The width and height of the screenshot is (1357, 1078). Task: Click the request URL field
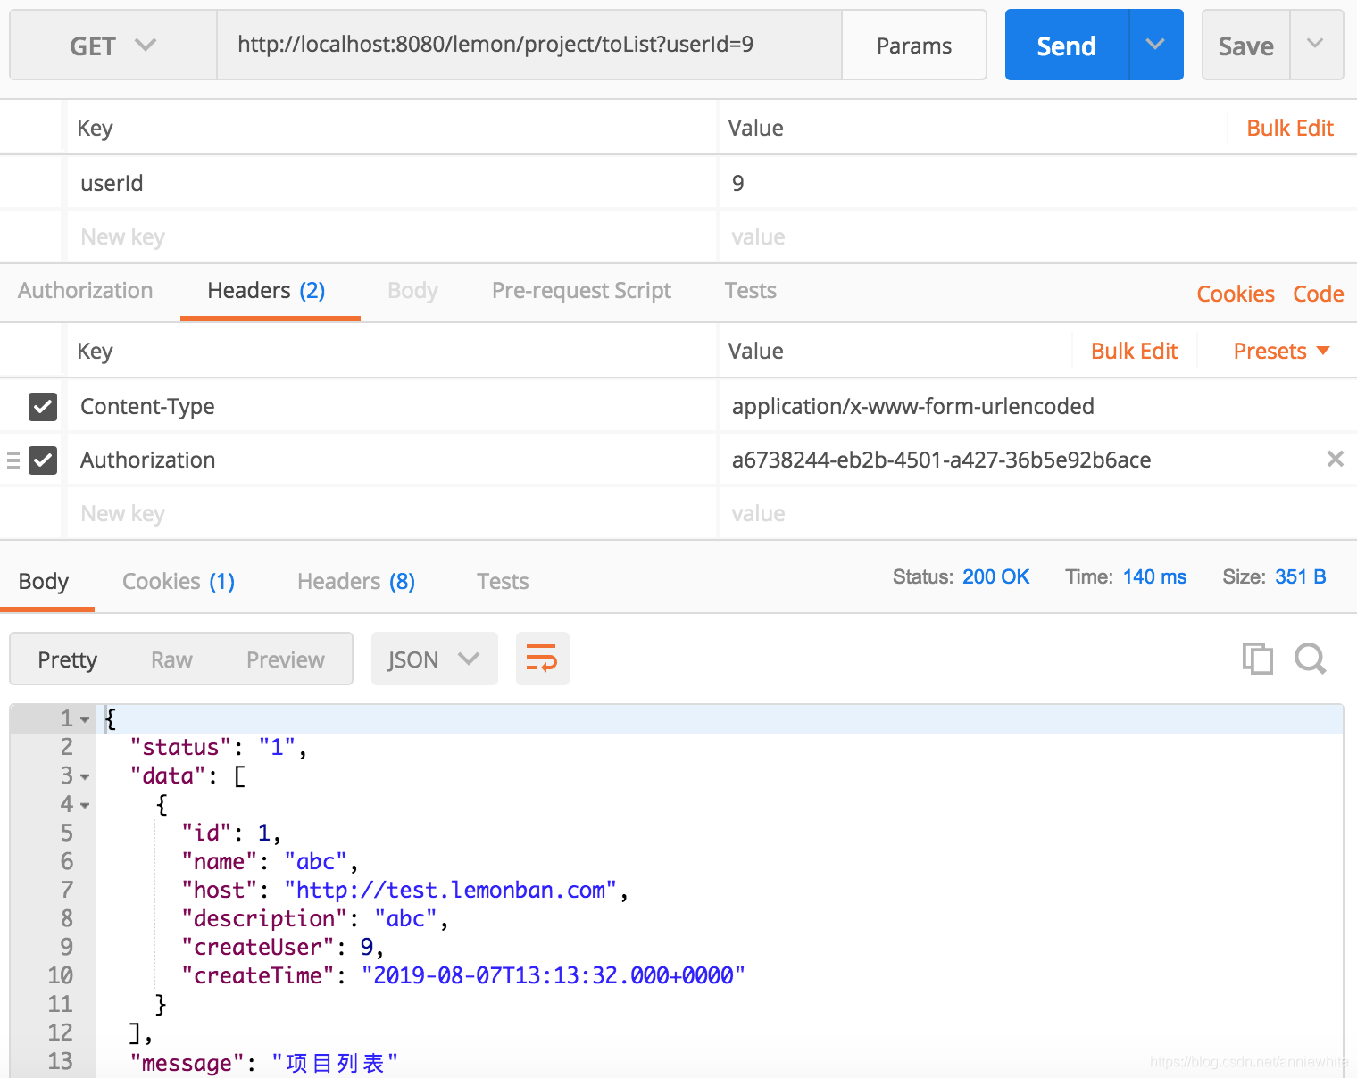click(x=529, y=45)
